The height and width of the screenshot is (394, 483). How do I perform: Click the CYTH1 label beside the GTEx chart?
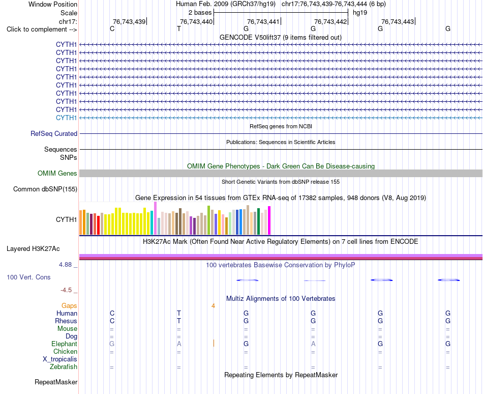(66, 219)
